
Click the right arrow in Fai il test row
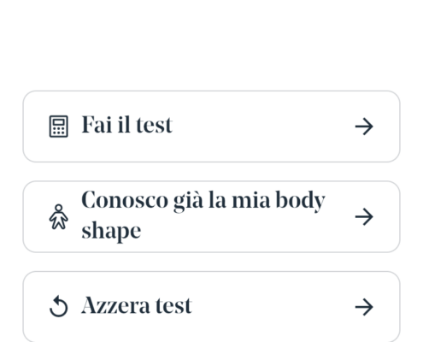pyautogui.click(x=364, y=127)
